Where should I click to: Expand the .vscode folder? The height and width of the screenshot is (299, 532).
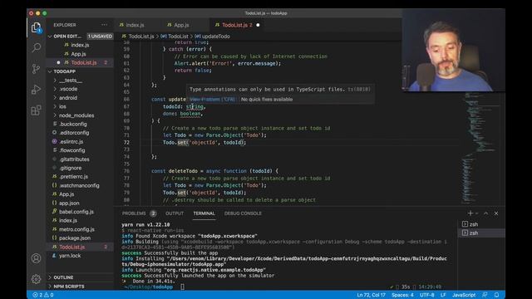68,89
